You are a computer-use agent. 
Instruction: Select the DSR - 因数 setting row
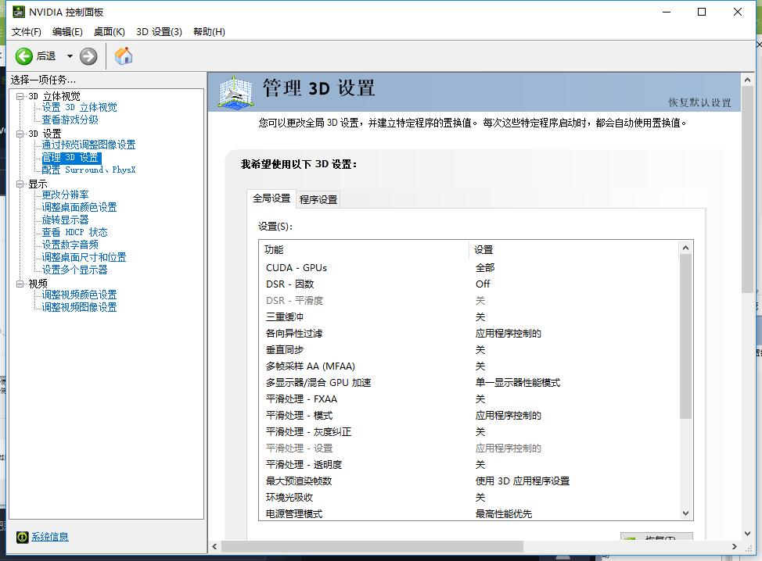pyautogui.click(x=469, y=284)
